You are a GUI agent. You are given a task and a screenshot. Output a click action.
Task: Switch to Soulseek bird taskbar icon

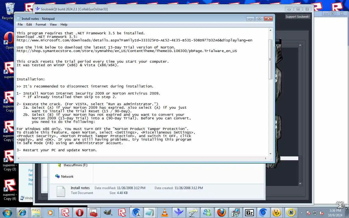(x=179, y=213)
